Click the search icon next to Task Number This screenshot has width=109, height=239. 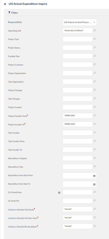click(x=95, y=132)
